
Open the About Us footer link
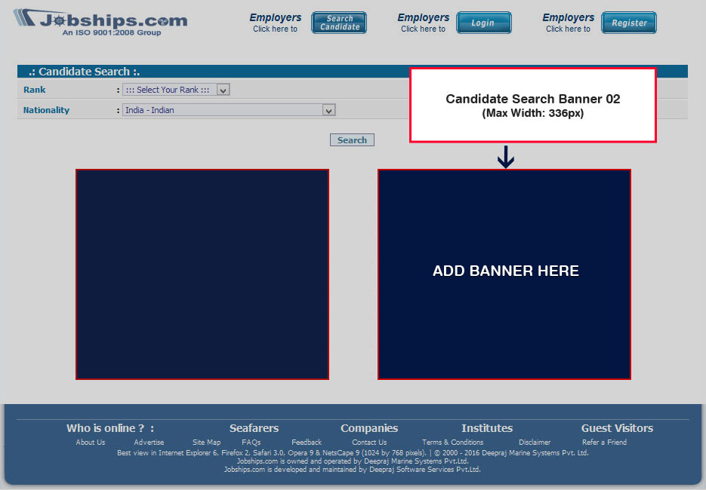pyautogui.click(x=91, y=443)
